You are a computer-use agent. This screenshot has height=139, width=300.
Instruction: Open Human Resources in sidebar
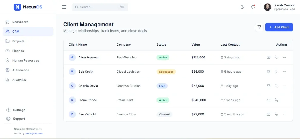pyautogui.click(x=25, y=60)
